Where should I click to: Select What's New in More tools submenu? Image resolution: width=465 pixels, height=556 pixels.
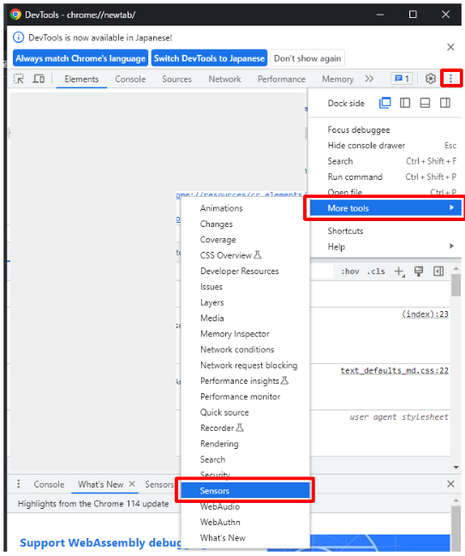click(245, 537)
